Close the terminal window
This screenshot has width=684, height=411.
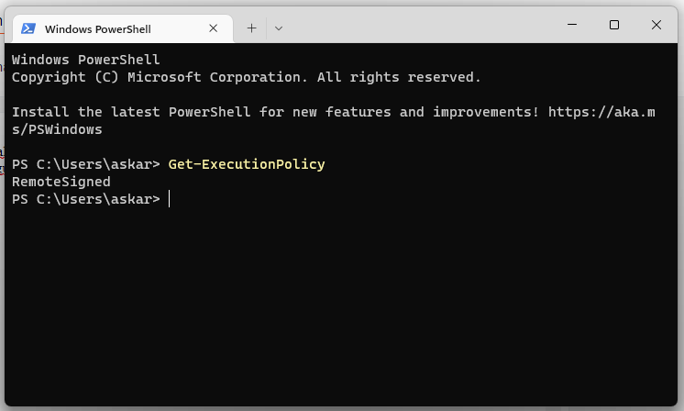656,25
